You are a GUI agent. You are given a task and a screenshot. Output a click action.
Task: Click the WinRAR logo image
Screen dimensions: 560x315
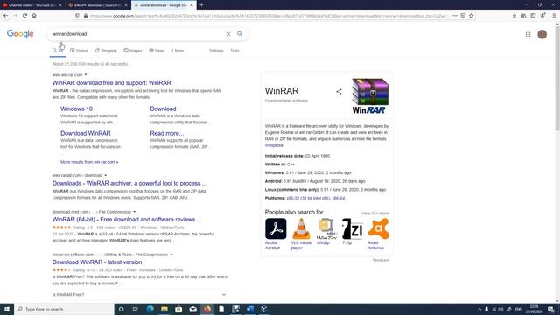(x=370, y=95)
